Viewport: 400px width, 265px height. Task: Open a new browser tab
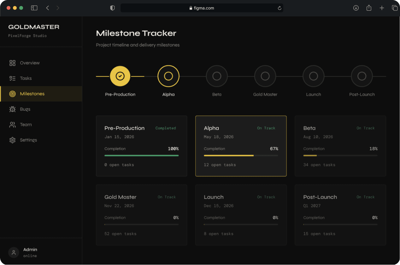[382, 8]
